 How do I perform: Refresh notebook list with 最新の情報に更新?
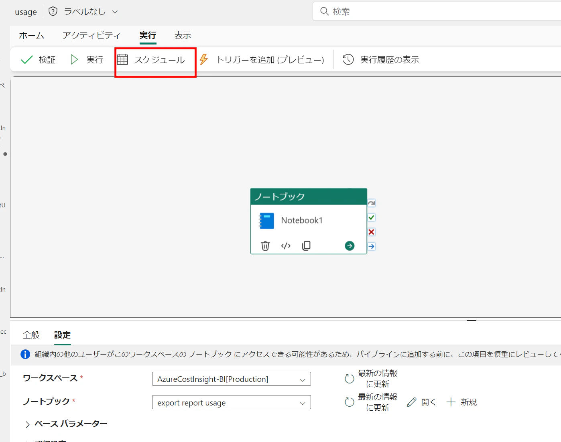(371, 402)
